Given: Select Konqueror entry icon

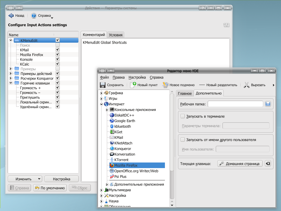Looking at the screenshot, I should 112,149.
